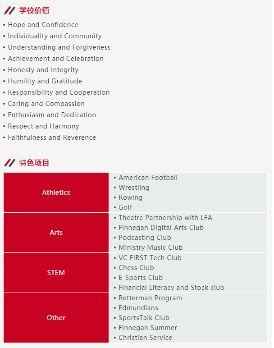The width and height of the screenshot is (274, 348).
Task: Click the Athletics category cell
Action: pos(56,192)
